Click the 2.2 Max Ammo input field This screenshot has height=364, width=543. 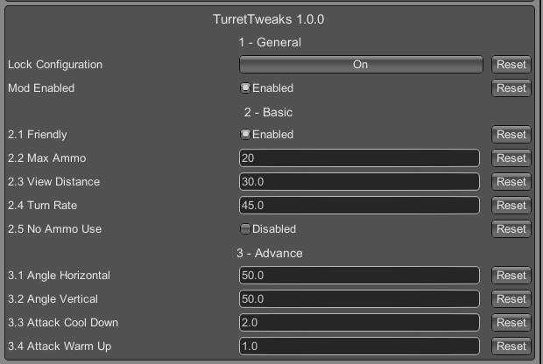(359, 158)
